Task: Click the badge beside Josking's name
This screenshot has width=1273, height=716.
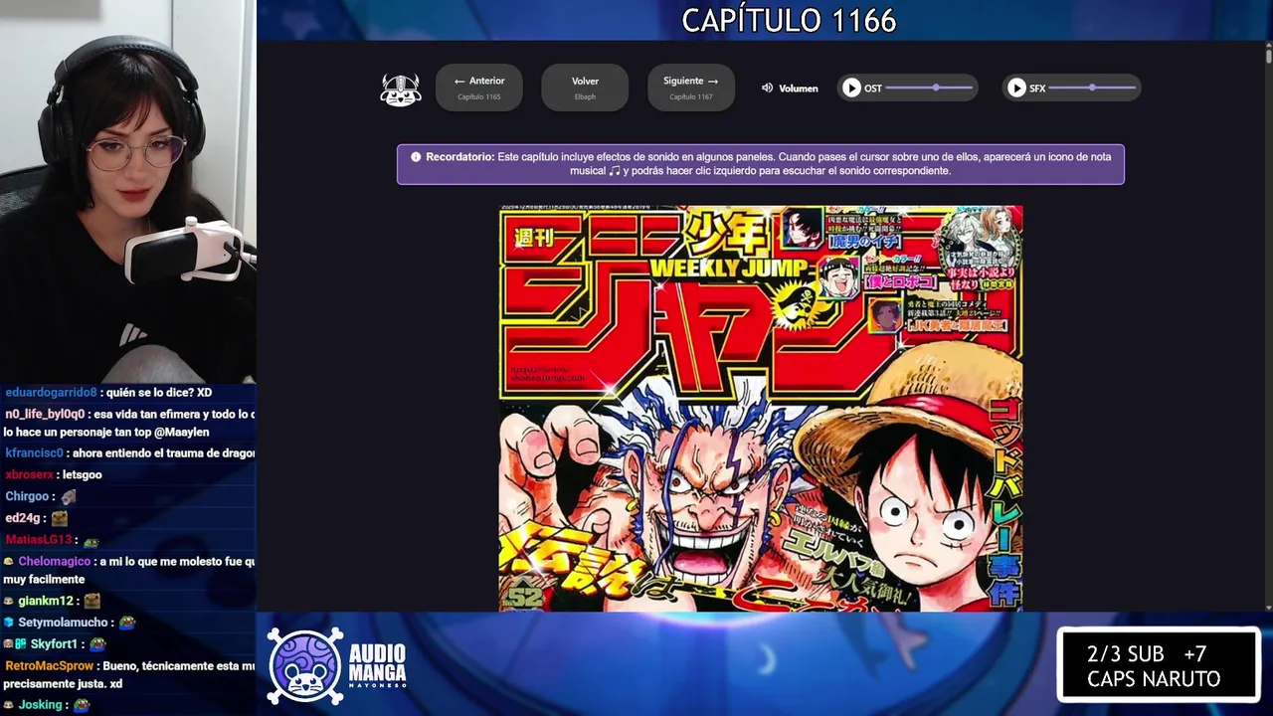Action: tap(9, 705)
